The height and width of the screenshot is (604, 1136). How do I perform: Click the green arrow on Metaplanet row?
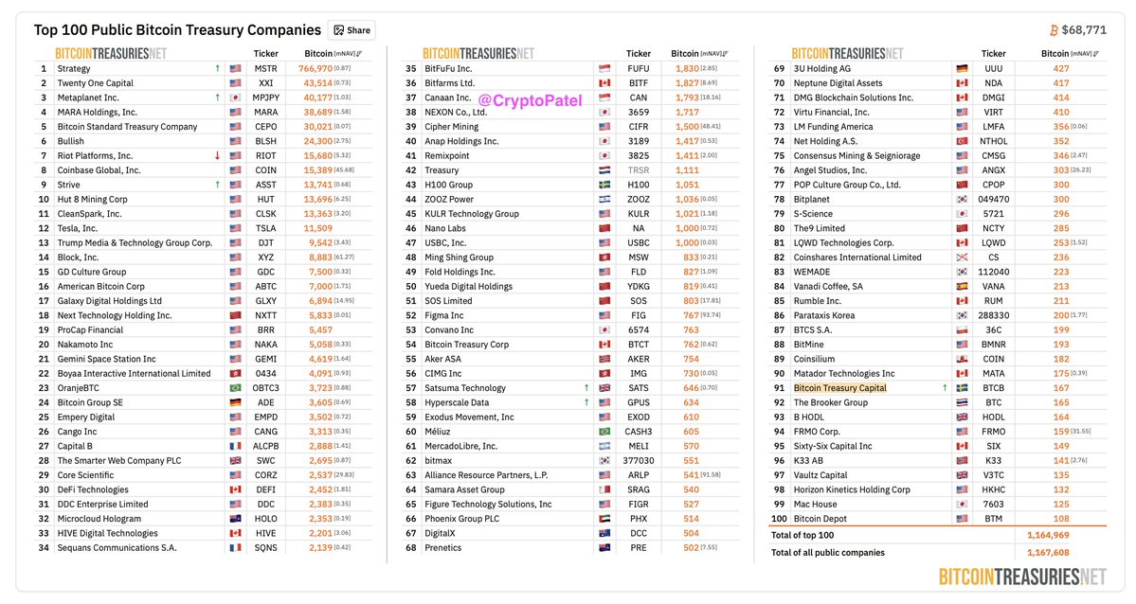click(217, 98)
